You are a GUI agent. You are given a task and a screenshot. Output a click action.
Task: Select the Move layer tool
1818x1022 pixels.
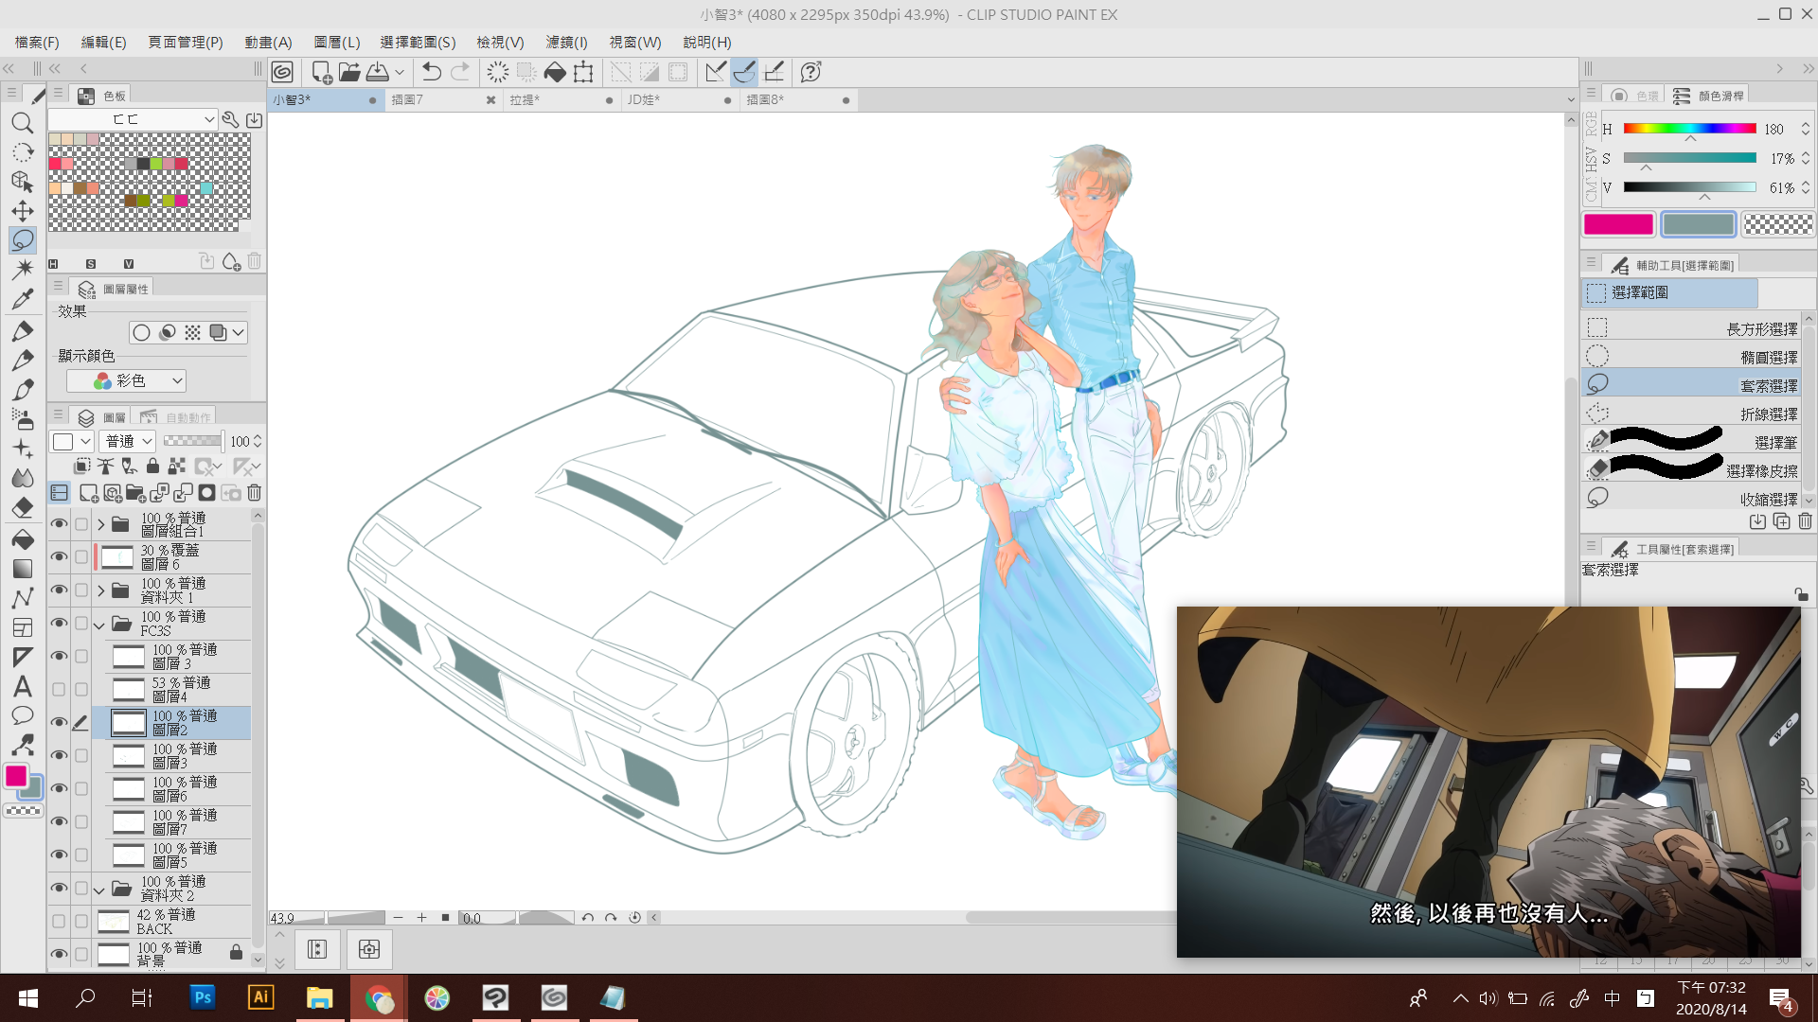[23, 211]
